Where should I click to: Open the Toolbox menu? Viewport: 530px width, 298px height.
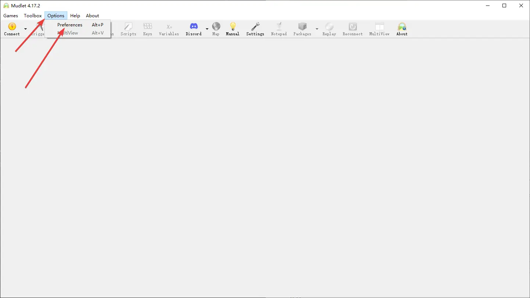pos(33,16)
